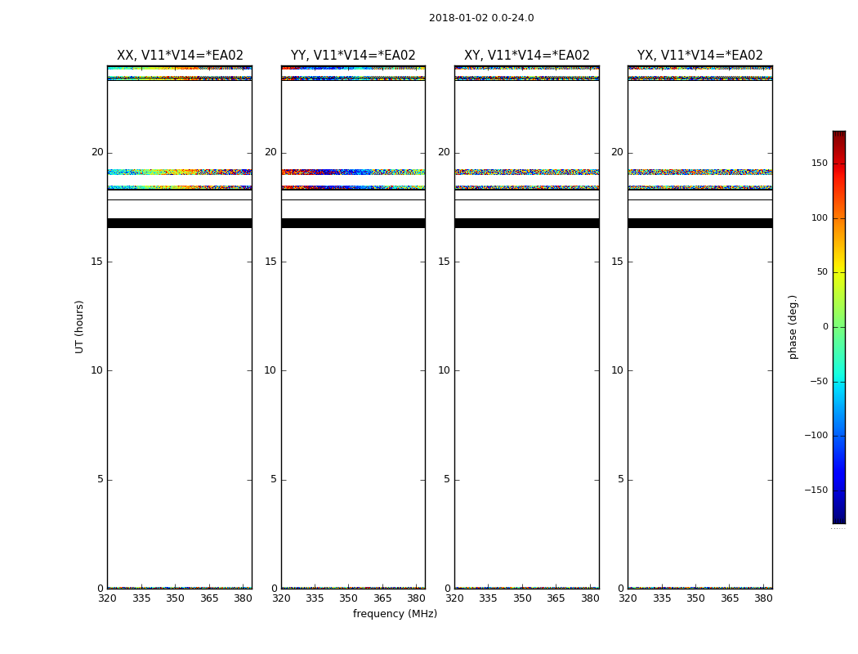Click the 'frequency (MHz)' x-axis label
The width and height of the screenshot is (858, 654).
[x=395, y=614]
